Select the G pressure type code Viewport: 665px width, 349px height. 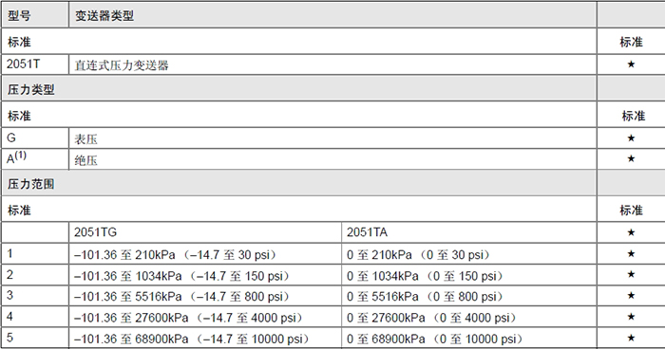[11, 138]
